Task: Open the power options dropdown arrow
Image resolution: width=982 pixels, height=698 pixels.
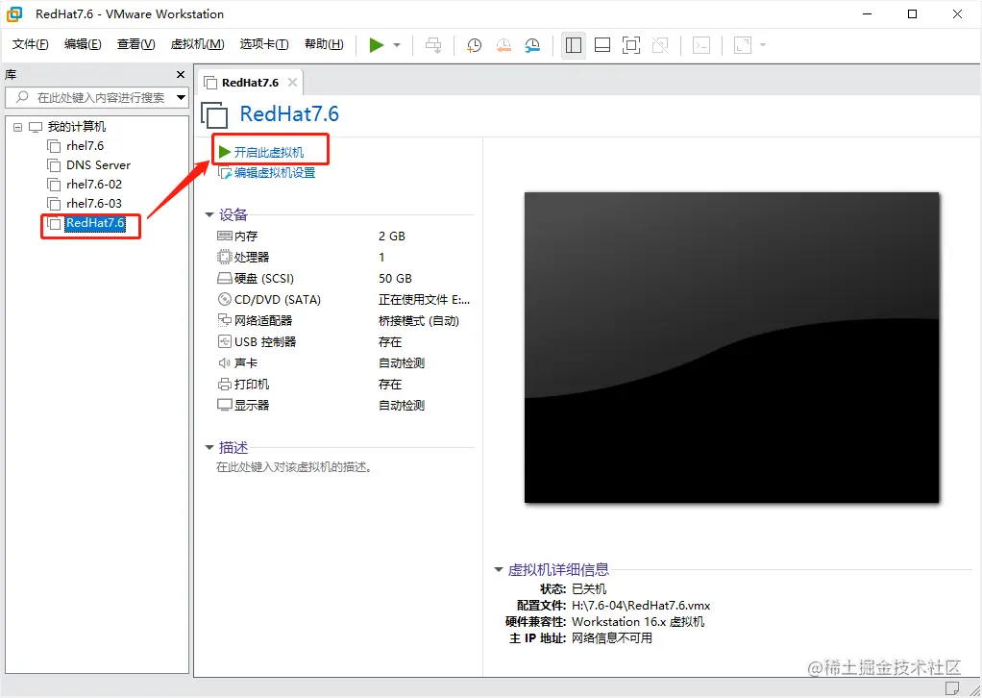Action: pos(397,45)
